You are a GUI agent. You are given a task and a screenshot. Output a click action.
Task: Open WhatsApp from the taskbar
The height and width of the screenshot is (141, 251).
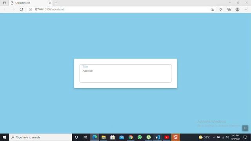click(140, 137)
